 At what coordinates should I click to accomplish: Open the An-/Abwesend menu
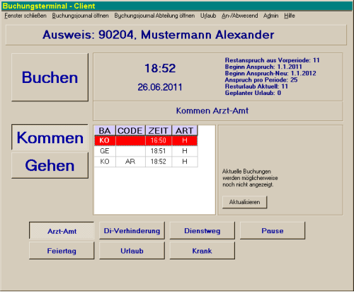click(239, 16)
